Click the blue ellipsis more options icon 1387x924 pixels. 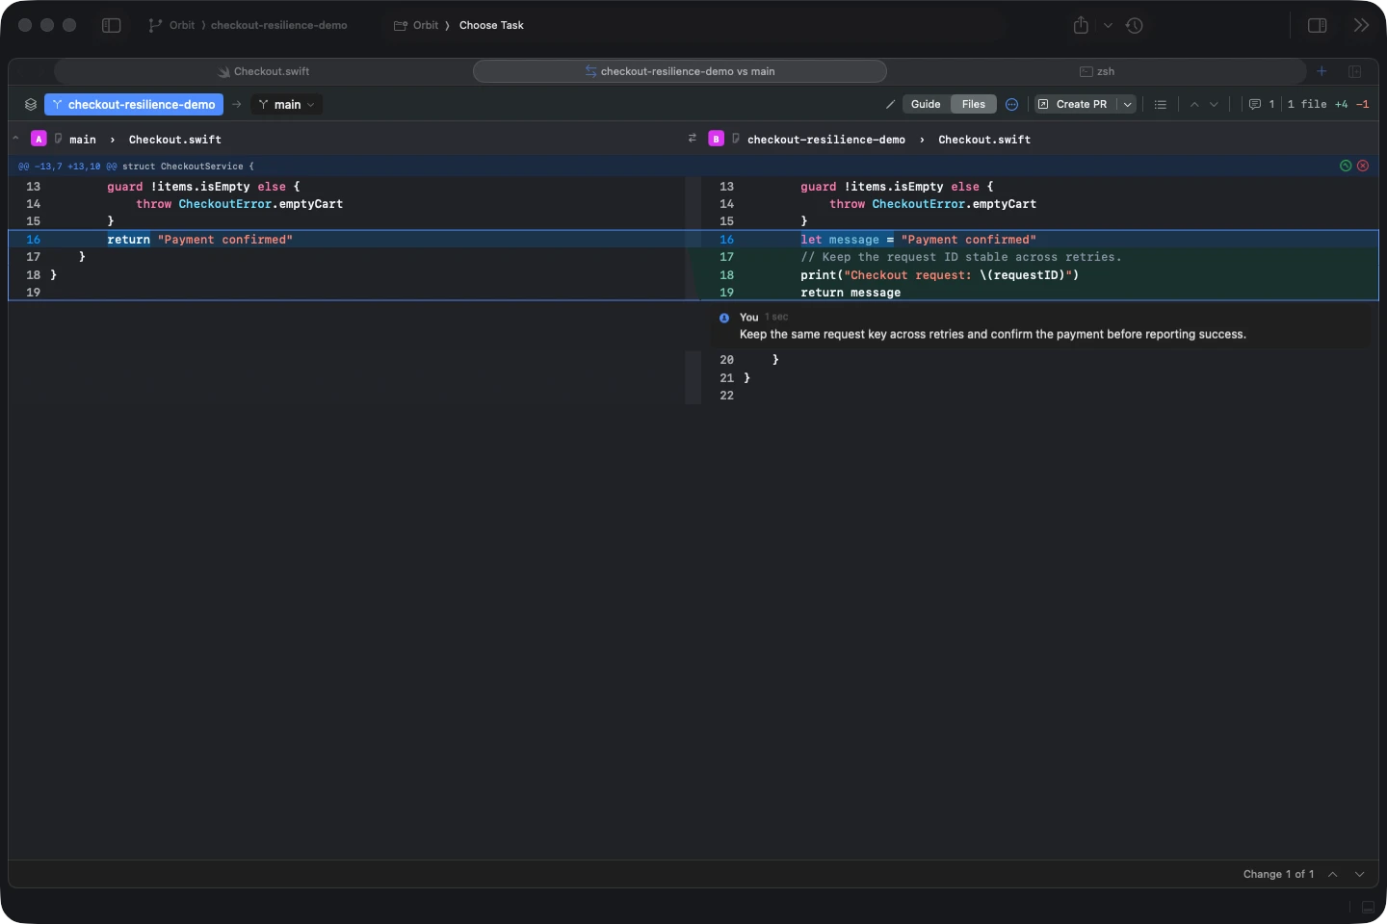(x=1011, y=104)
